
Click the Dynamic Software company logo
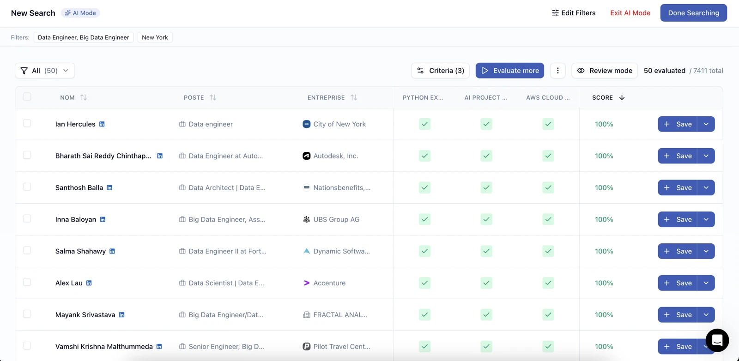[x=306, y=251]
